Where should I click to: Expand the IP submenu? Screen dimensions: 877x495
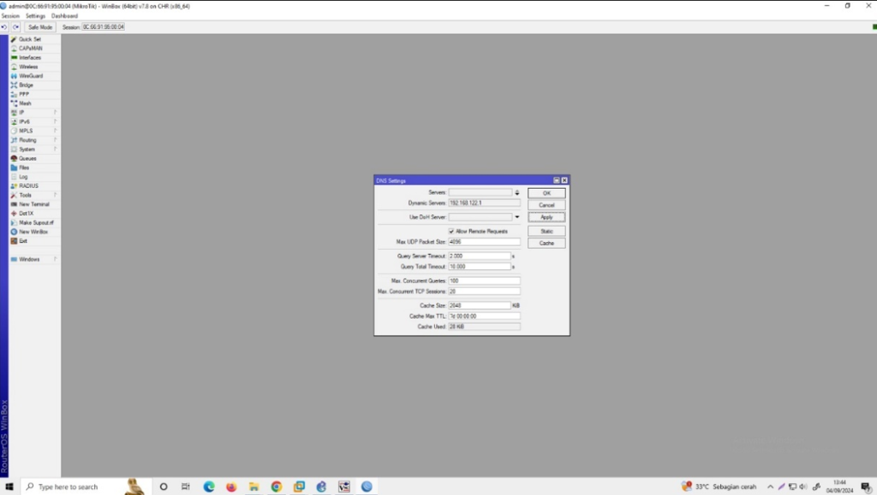tap(34, 113)
